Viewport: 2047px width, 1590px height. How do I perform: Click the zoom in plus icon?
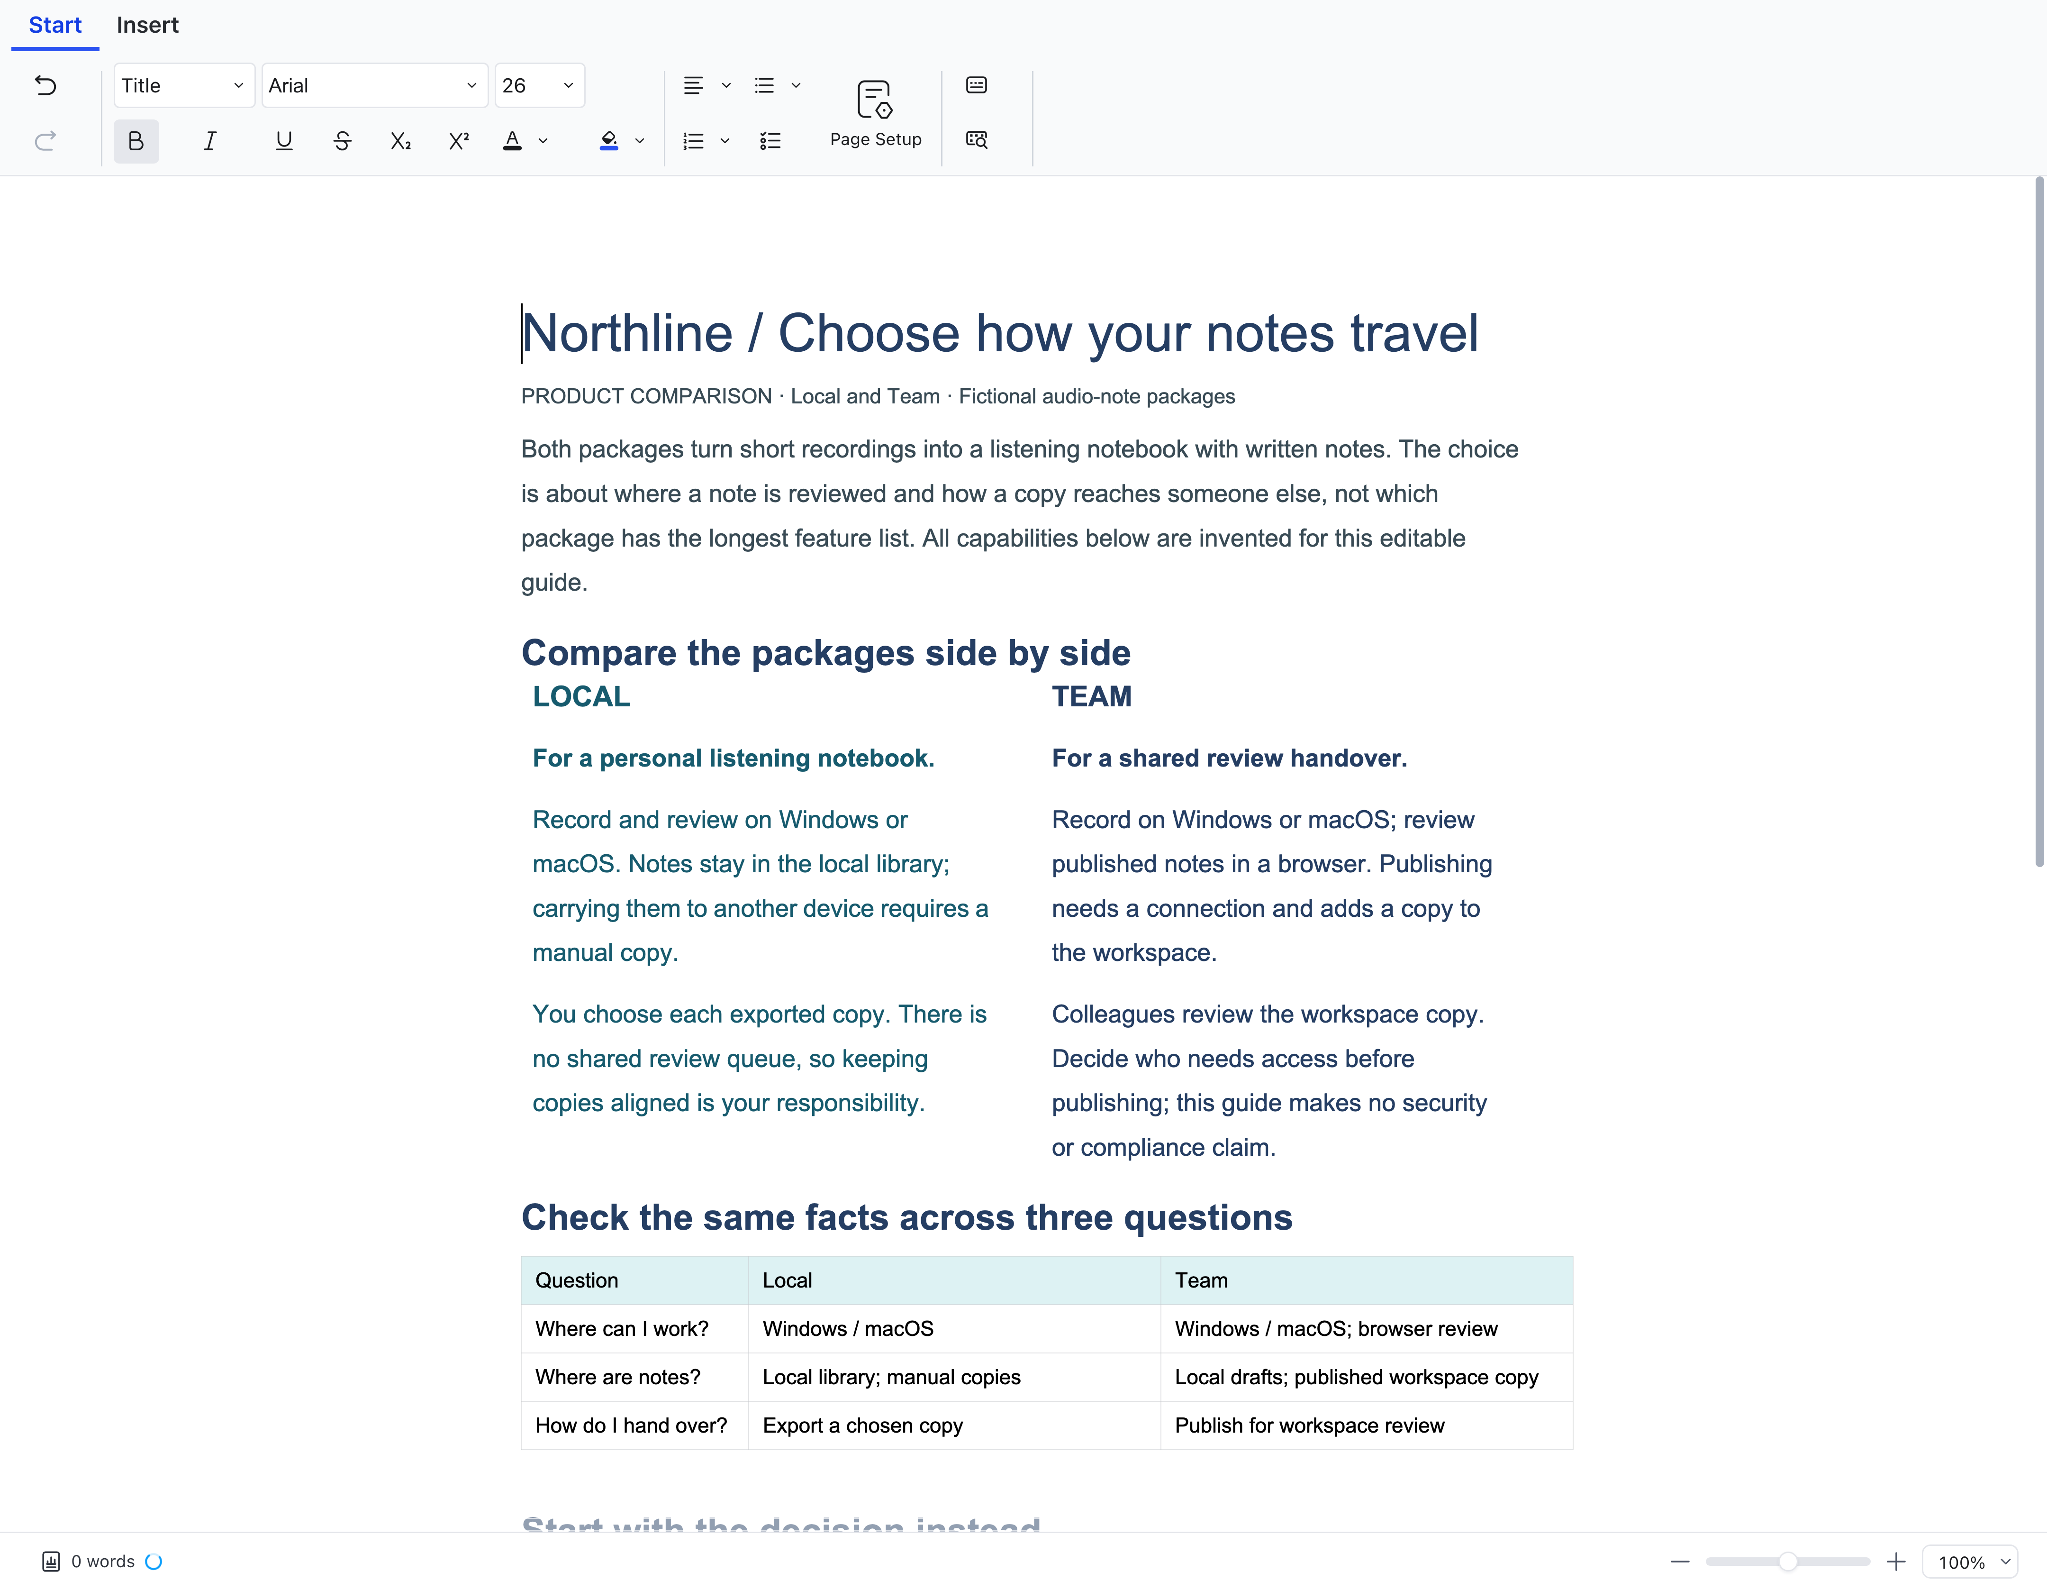coord(1895,1562)
